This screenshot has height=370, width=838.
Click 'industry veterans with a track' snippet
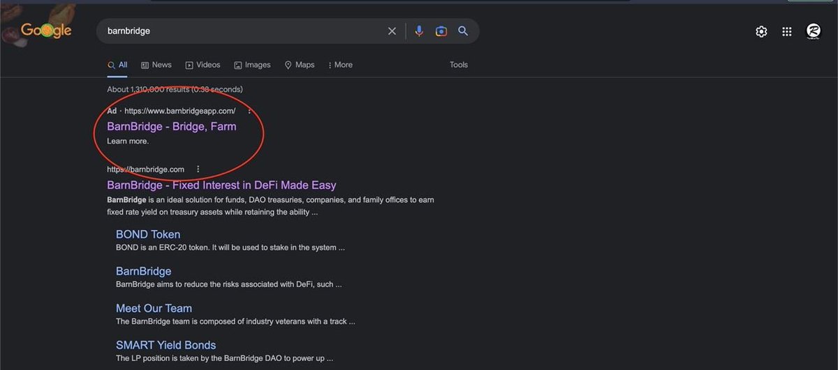pyautogui.click(x=235, y=321)
